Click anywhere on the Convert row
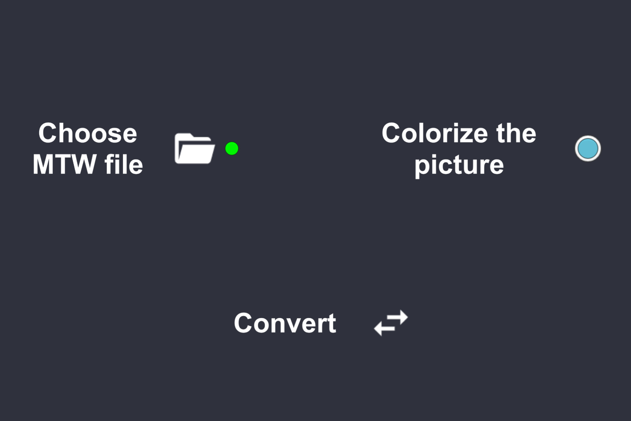 [285, 322]
